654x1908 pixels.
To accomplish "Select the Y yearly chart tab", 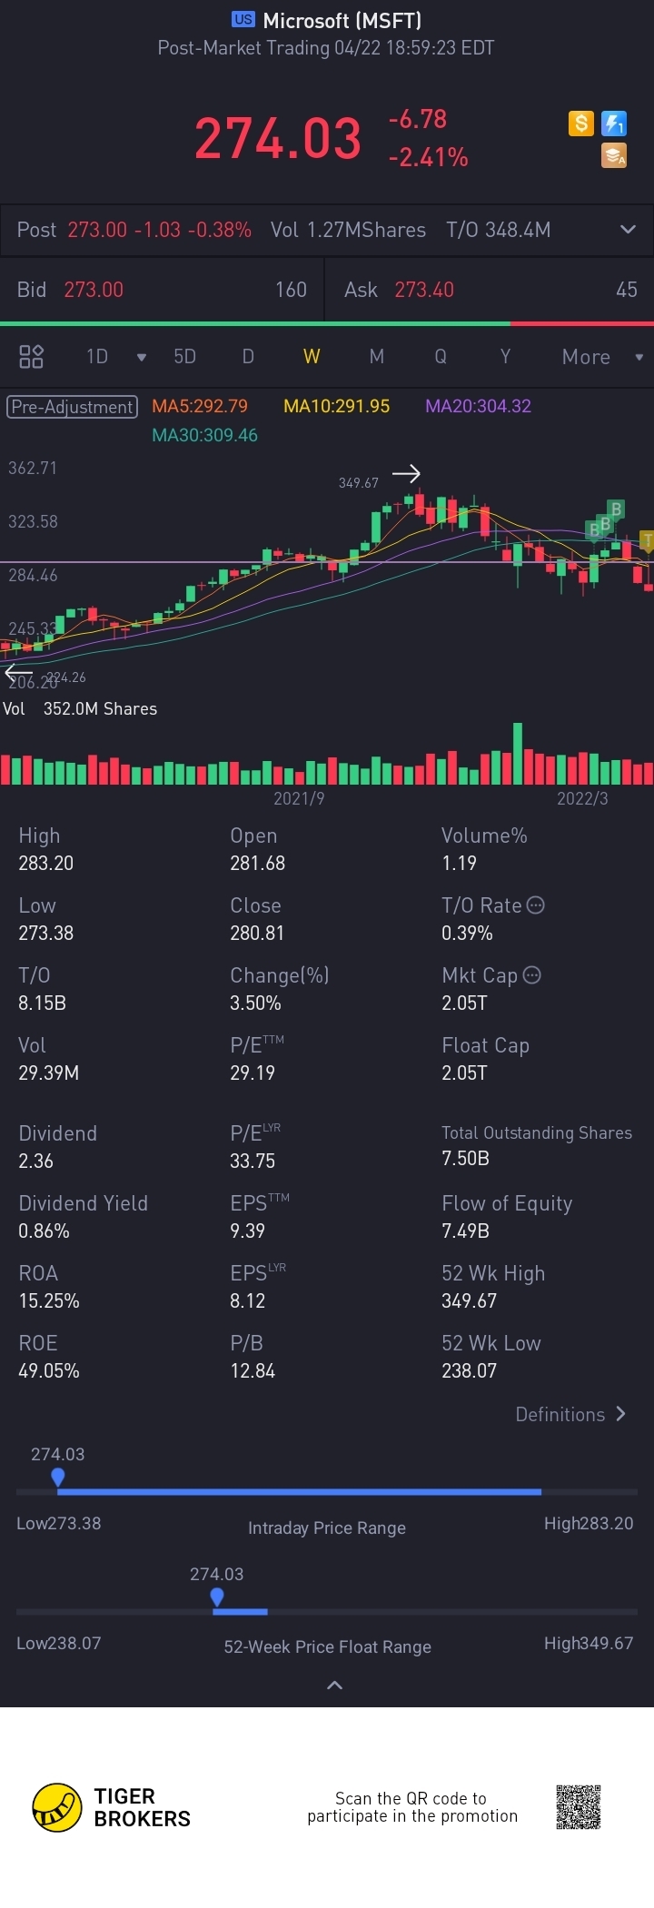I will 505,356.
